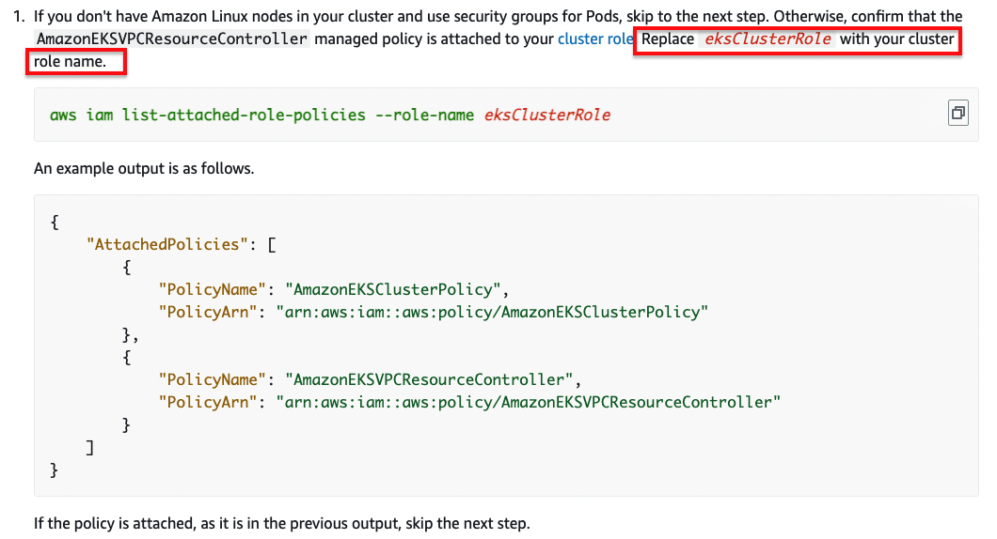
Task: Click the AmazonEKSVPCResourceController inline code
Action: click(x=172, y=38)
